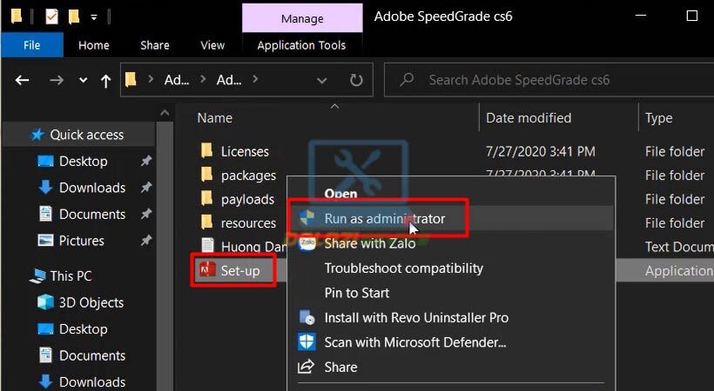Click the Set-up application icon

tap(207, 271)
